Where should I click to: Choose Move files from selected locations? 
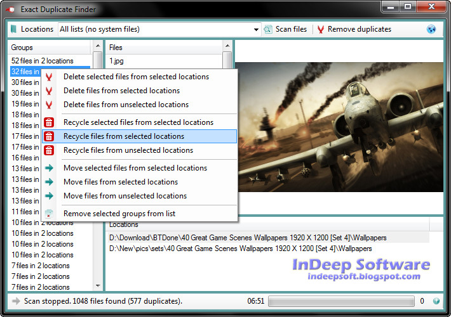pyautogui.click(x=140, y=182)
